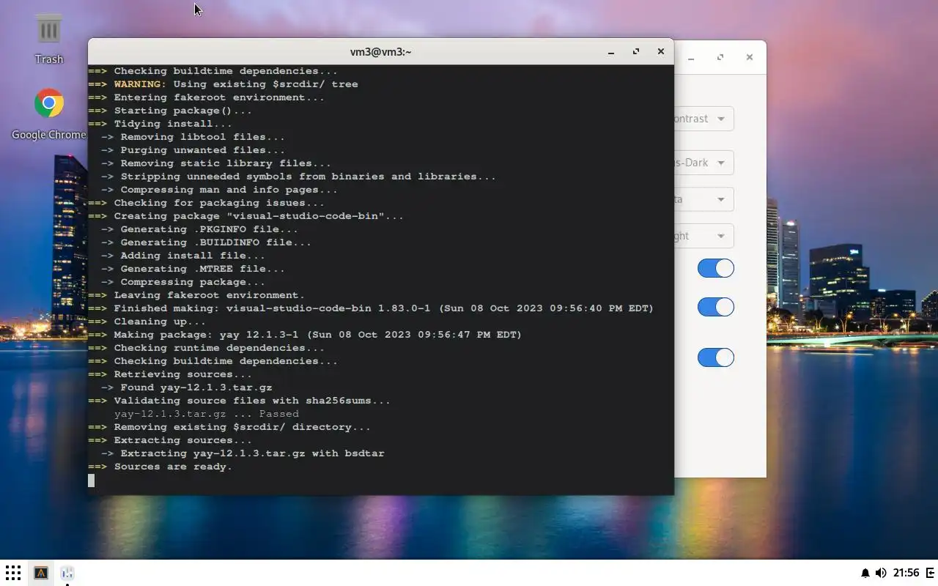
Task: Maximize the vm3@vm3 terminal window
Action: coord(636,51)
